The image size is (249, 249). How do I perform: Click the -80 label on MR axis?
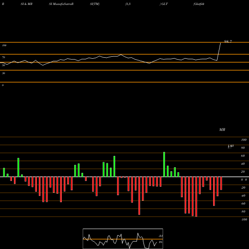(x=243, y=212)
